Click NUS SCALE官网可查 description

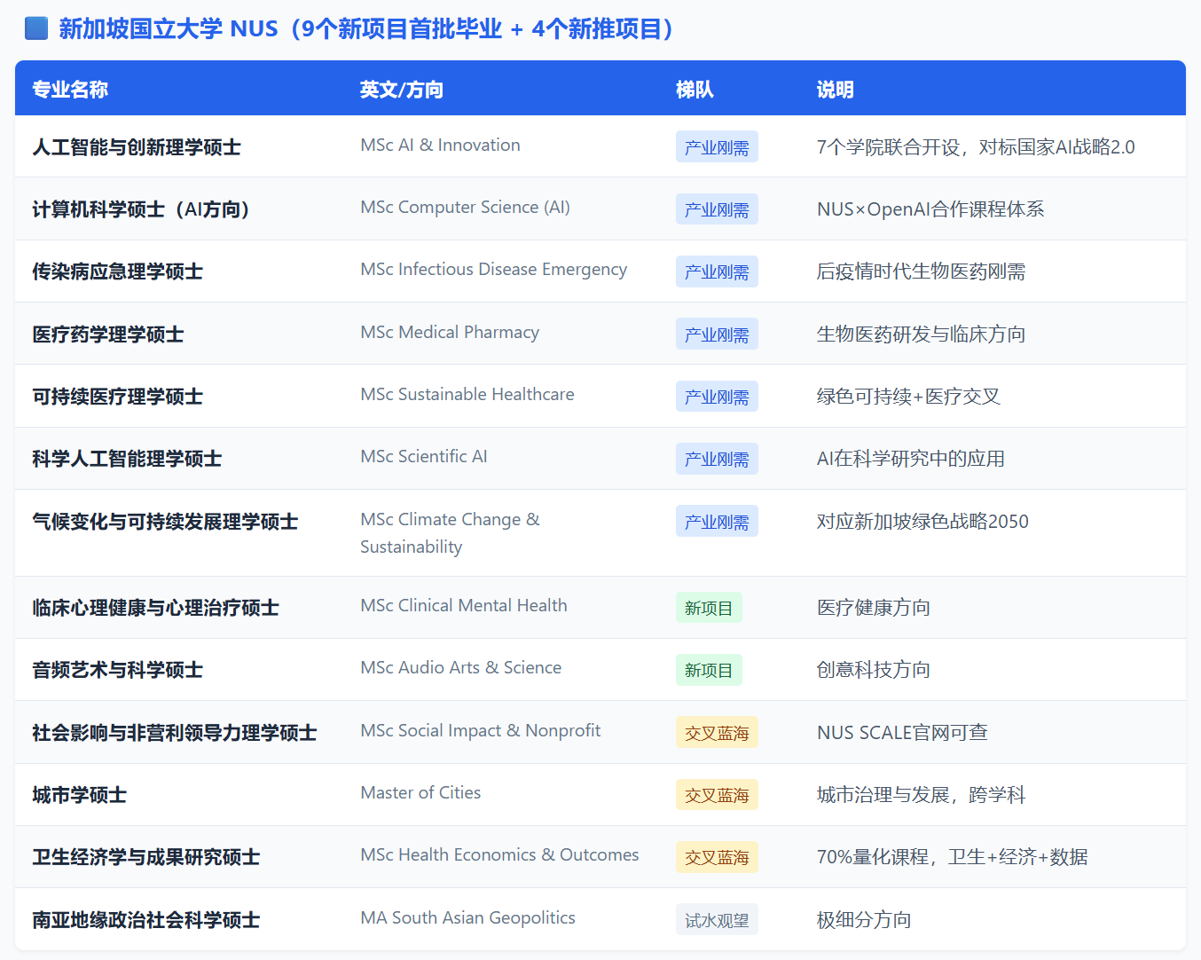click(x=902, y=733)
